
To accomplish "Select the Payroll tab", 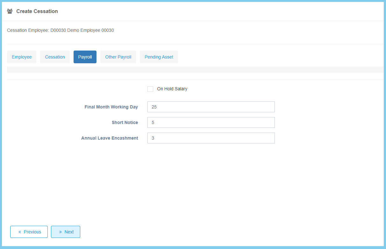I will (x=85, y=57).
